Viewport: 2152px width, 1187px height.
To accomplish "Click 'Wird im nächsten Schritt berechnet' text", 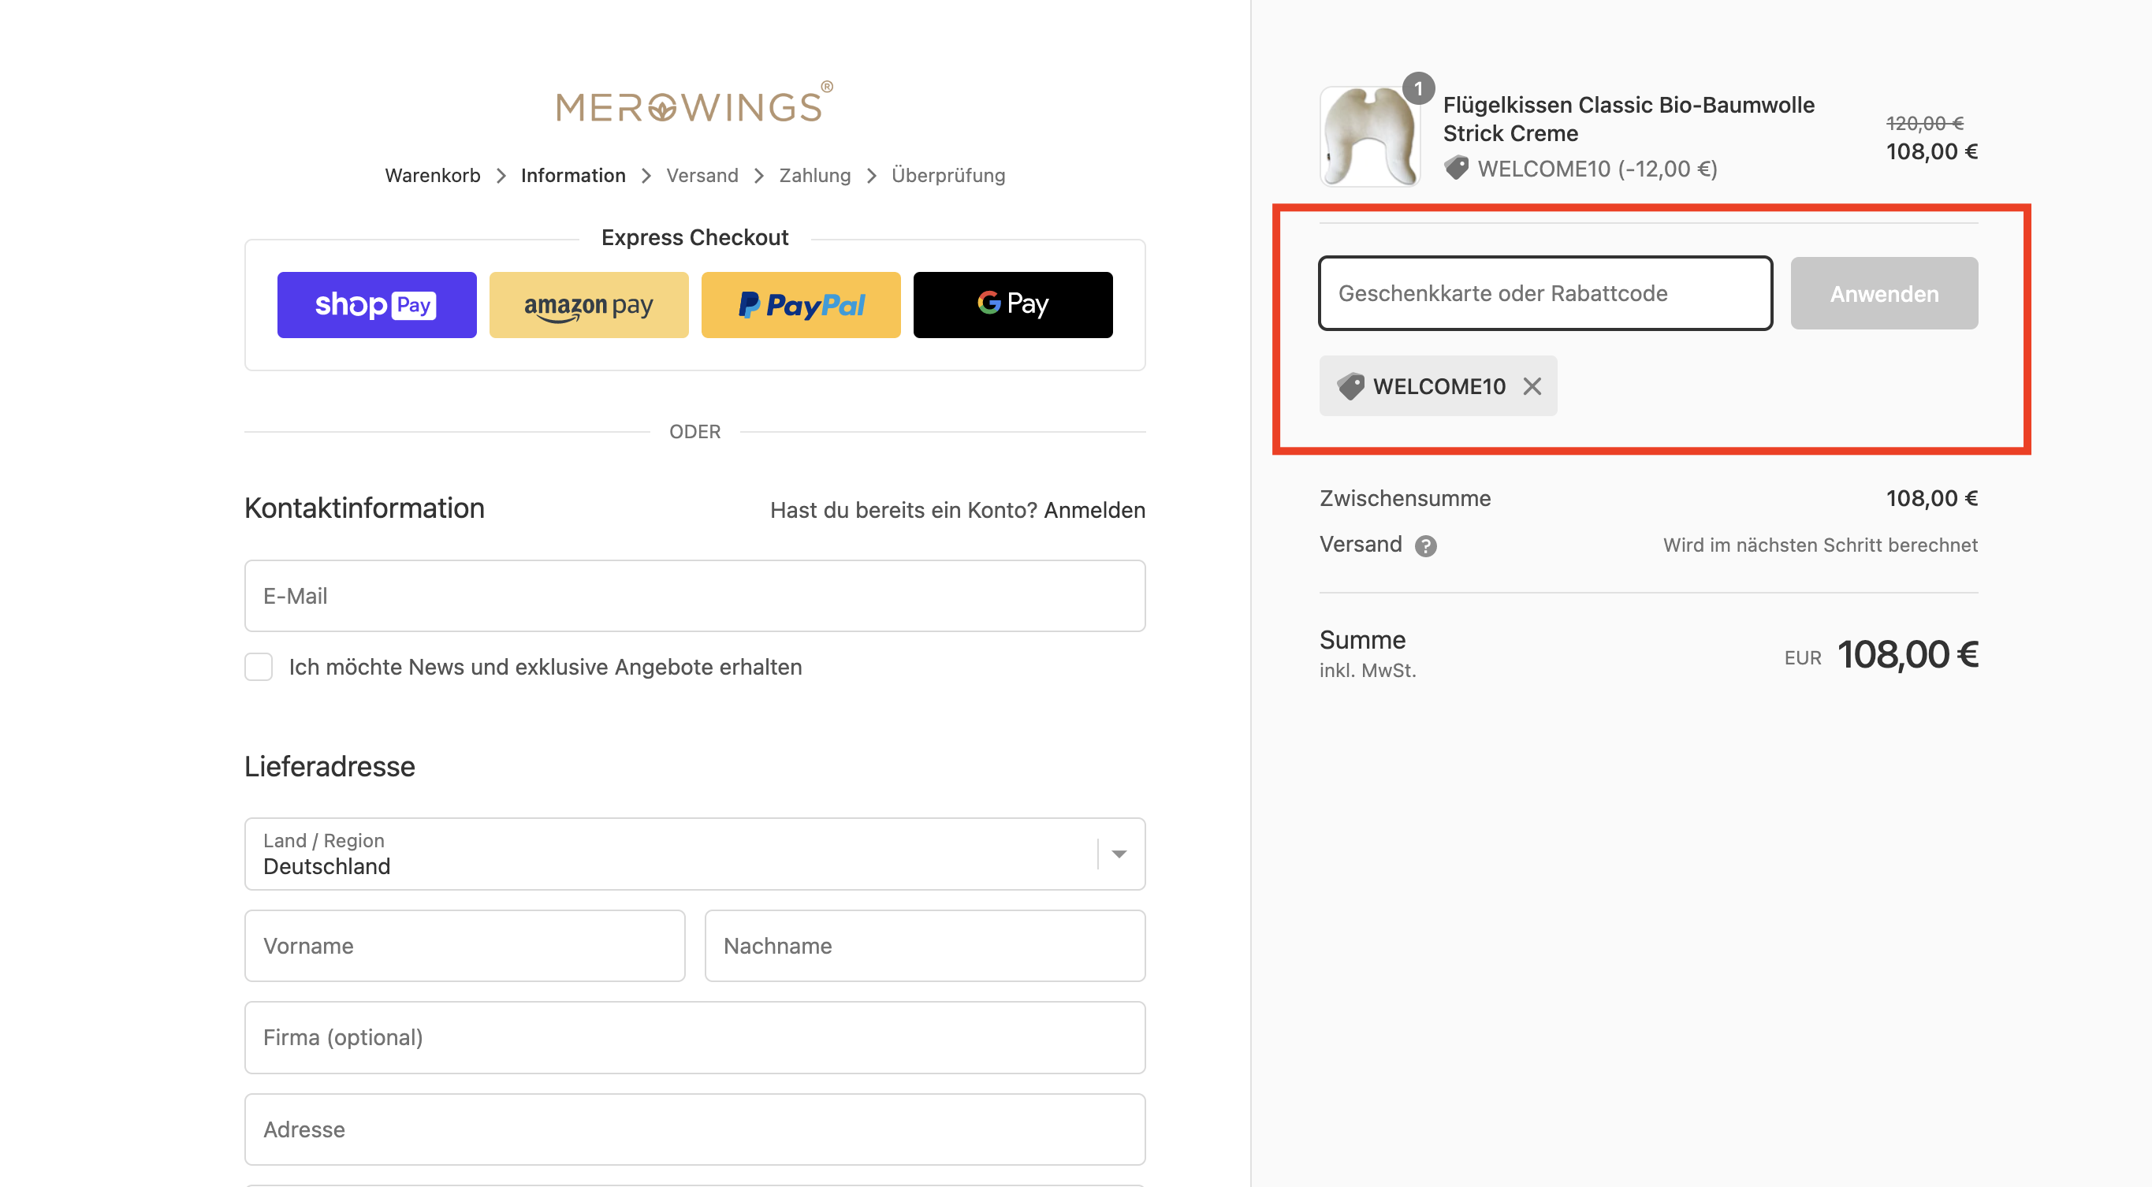I will [x=1820, y=545].
